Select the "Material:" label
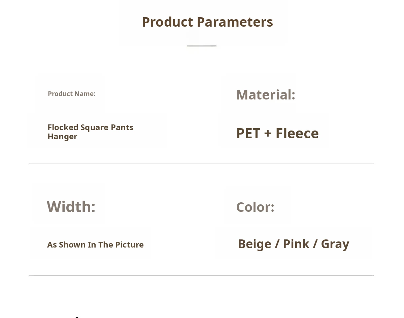 point(266,95)
